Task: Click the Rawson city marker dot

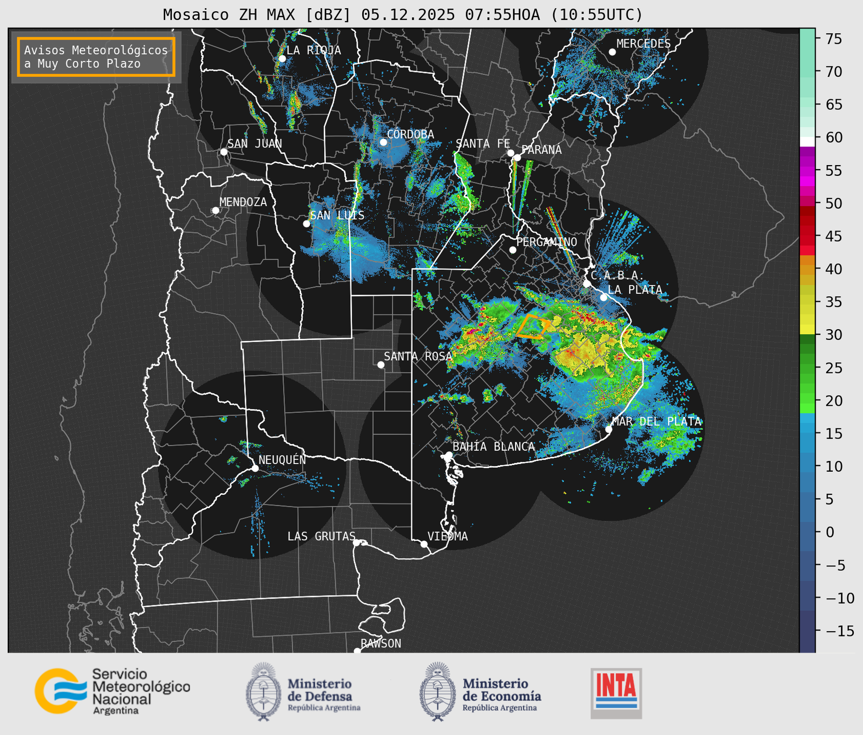Action: tap(357, 651)
